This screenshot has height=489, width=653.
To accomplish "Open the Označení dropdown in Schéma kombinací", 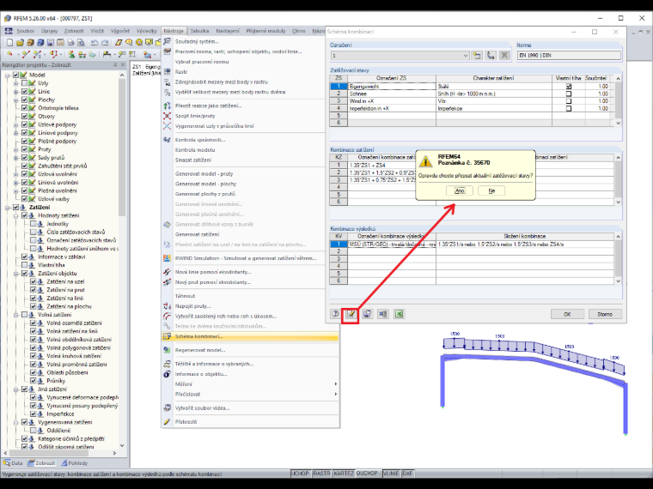I will point(465,55).
